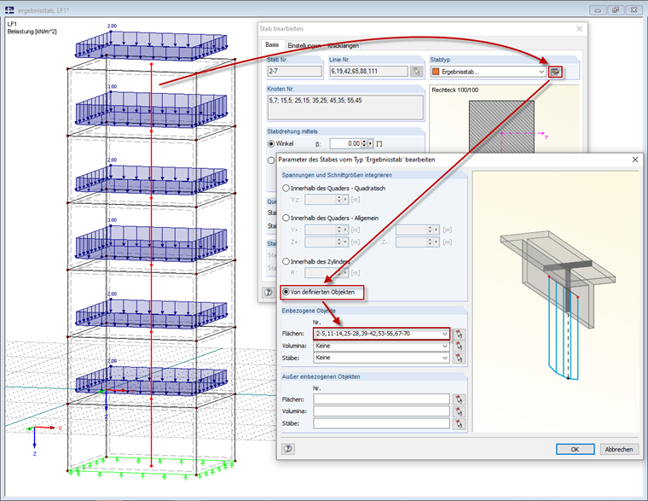Viewport: 648px width, 501px height.
Task: Click the Linie Nr. field with 6,19,42,65,88,111
Action: tap(368, 72)
